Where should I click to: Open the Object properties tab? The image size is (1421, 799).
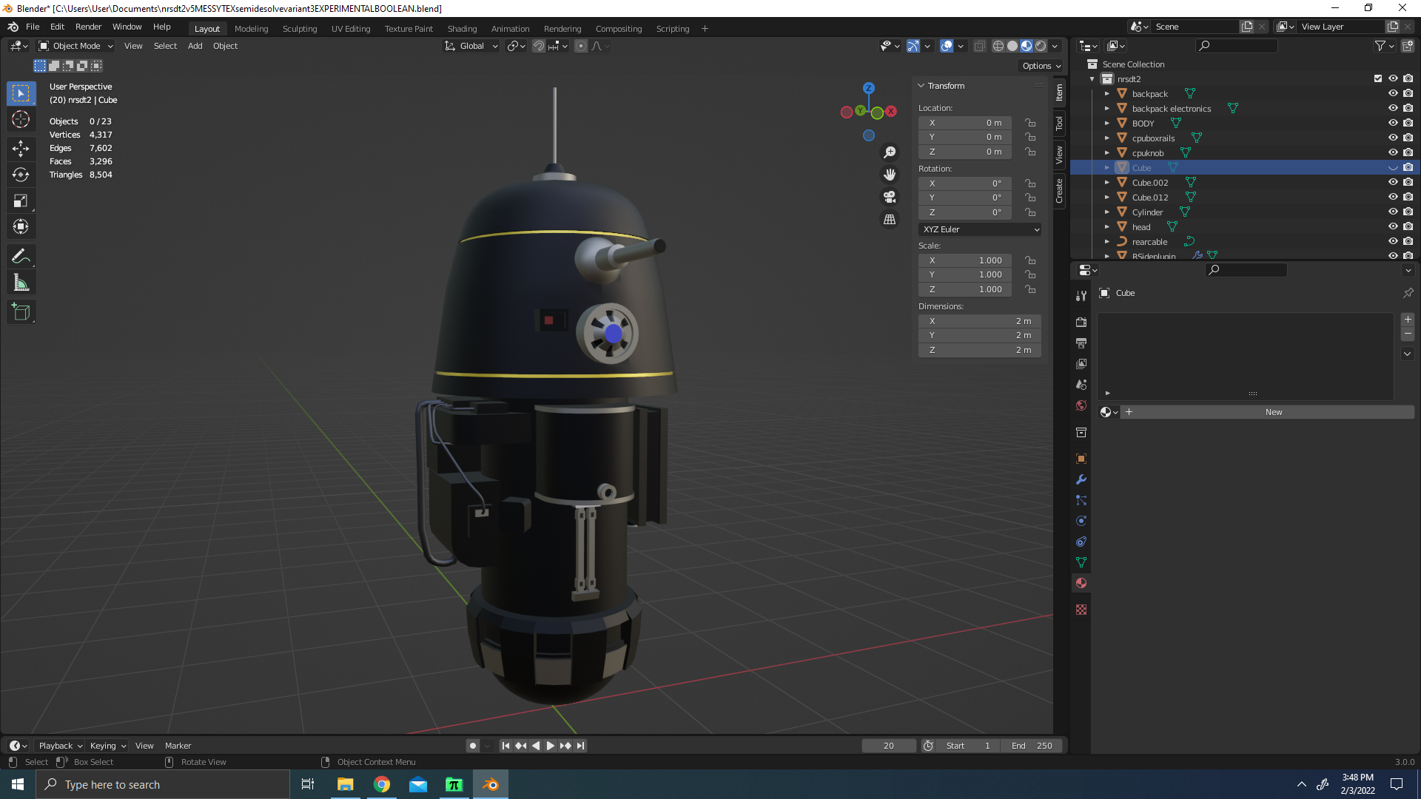[1081, 459]
